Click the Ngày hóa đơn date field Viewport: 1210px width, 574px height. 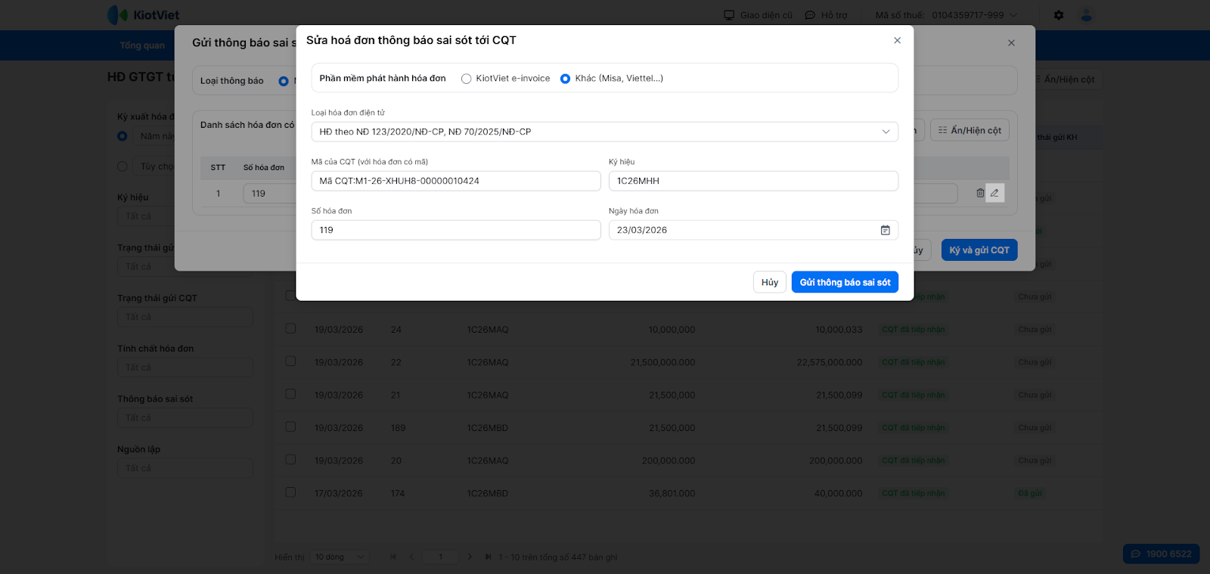point(753,230)
